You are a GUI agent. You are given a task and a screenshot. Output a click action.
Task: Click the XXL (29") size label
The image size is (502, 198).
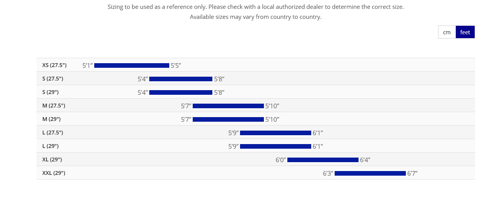click(x=54, y=173)
